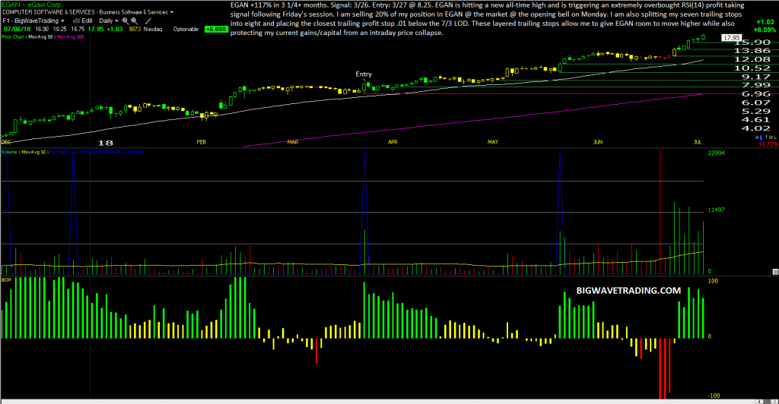Click the green +6.09% percent change box

tap(216, 30)
